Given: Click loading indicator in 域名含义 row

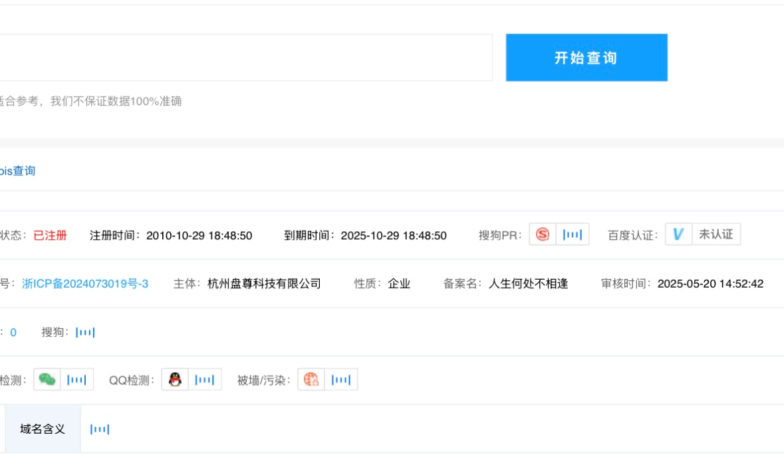Looking at the screenshot, I should tap(100, 429).
